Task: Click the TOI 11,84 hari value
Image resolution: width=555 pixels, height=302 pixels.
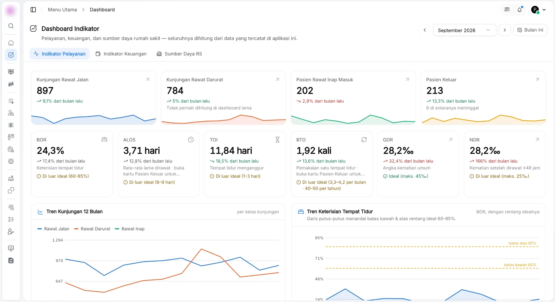Action: tap(231, 151)
